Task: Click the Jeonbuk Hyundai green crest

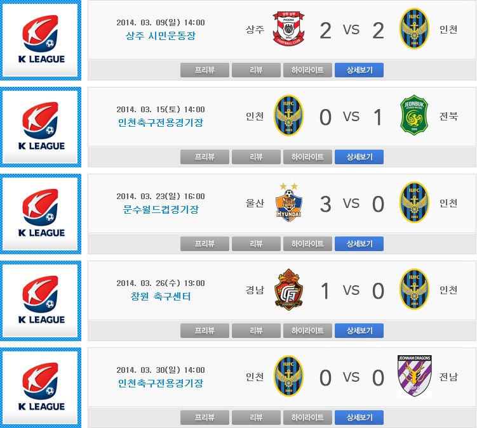Action: click(414, 115)
